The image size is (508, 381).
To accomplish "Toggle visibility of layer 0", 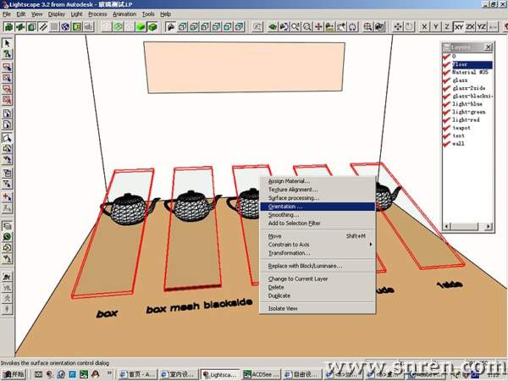I will [446, 57].
